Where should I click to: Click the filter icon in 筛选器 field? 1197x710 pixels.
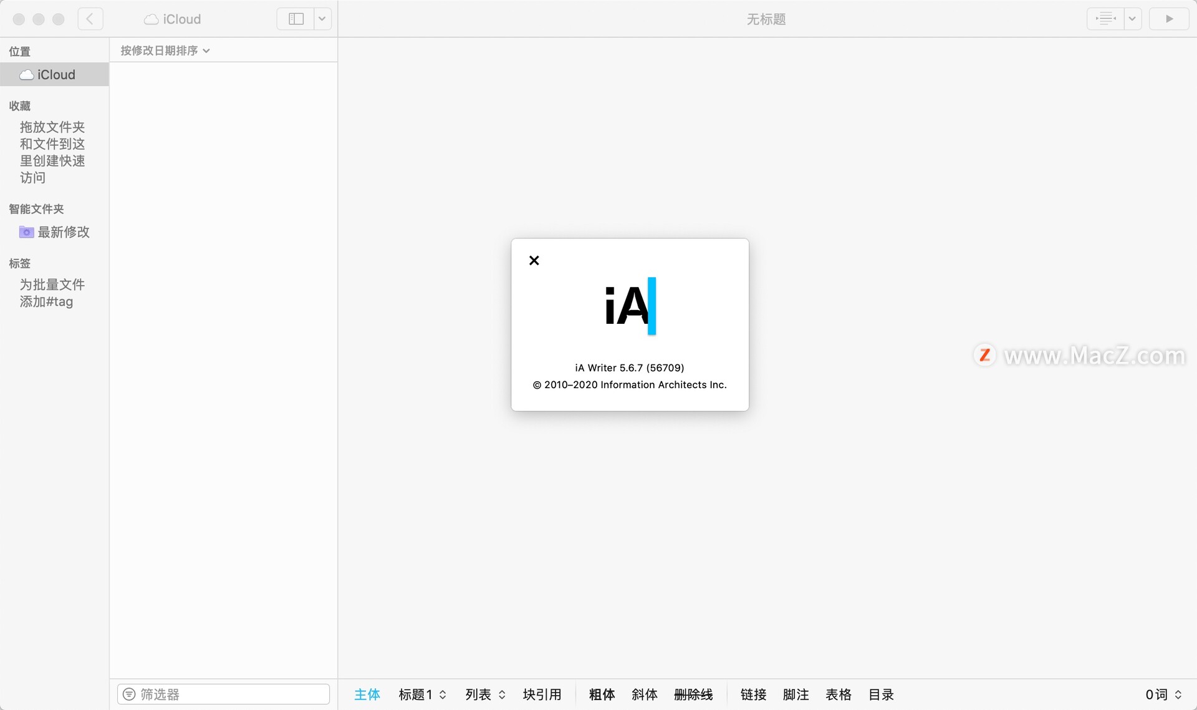pyautogui.click(x=129, y=694)
